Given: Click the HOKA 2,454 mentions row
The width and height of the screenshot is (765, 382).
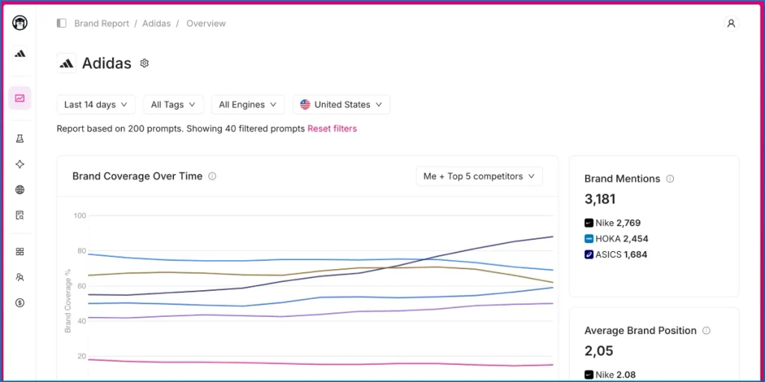Looking at the screenshot, I should pyautogui.click(x=616, y=239).
